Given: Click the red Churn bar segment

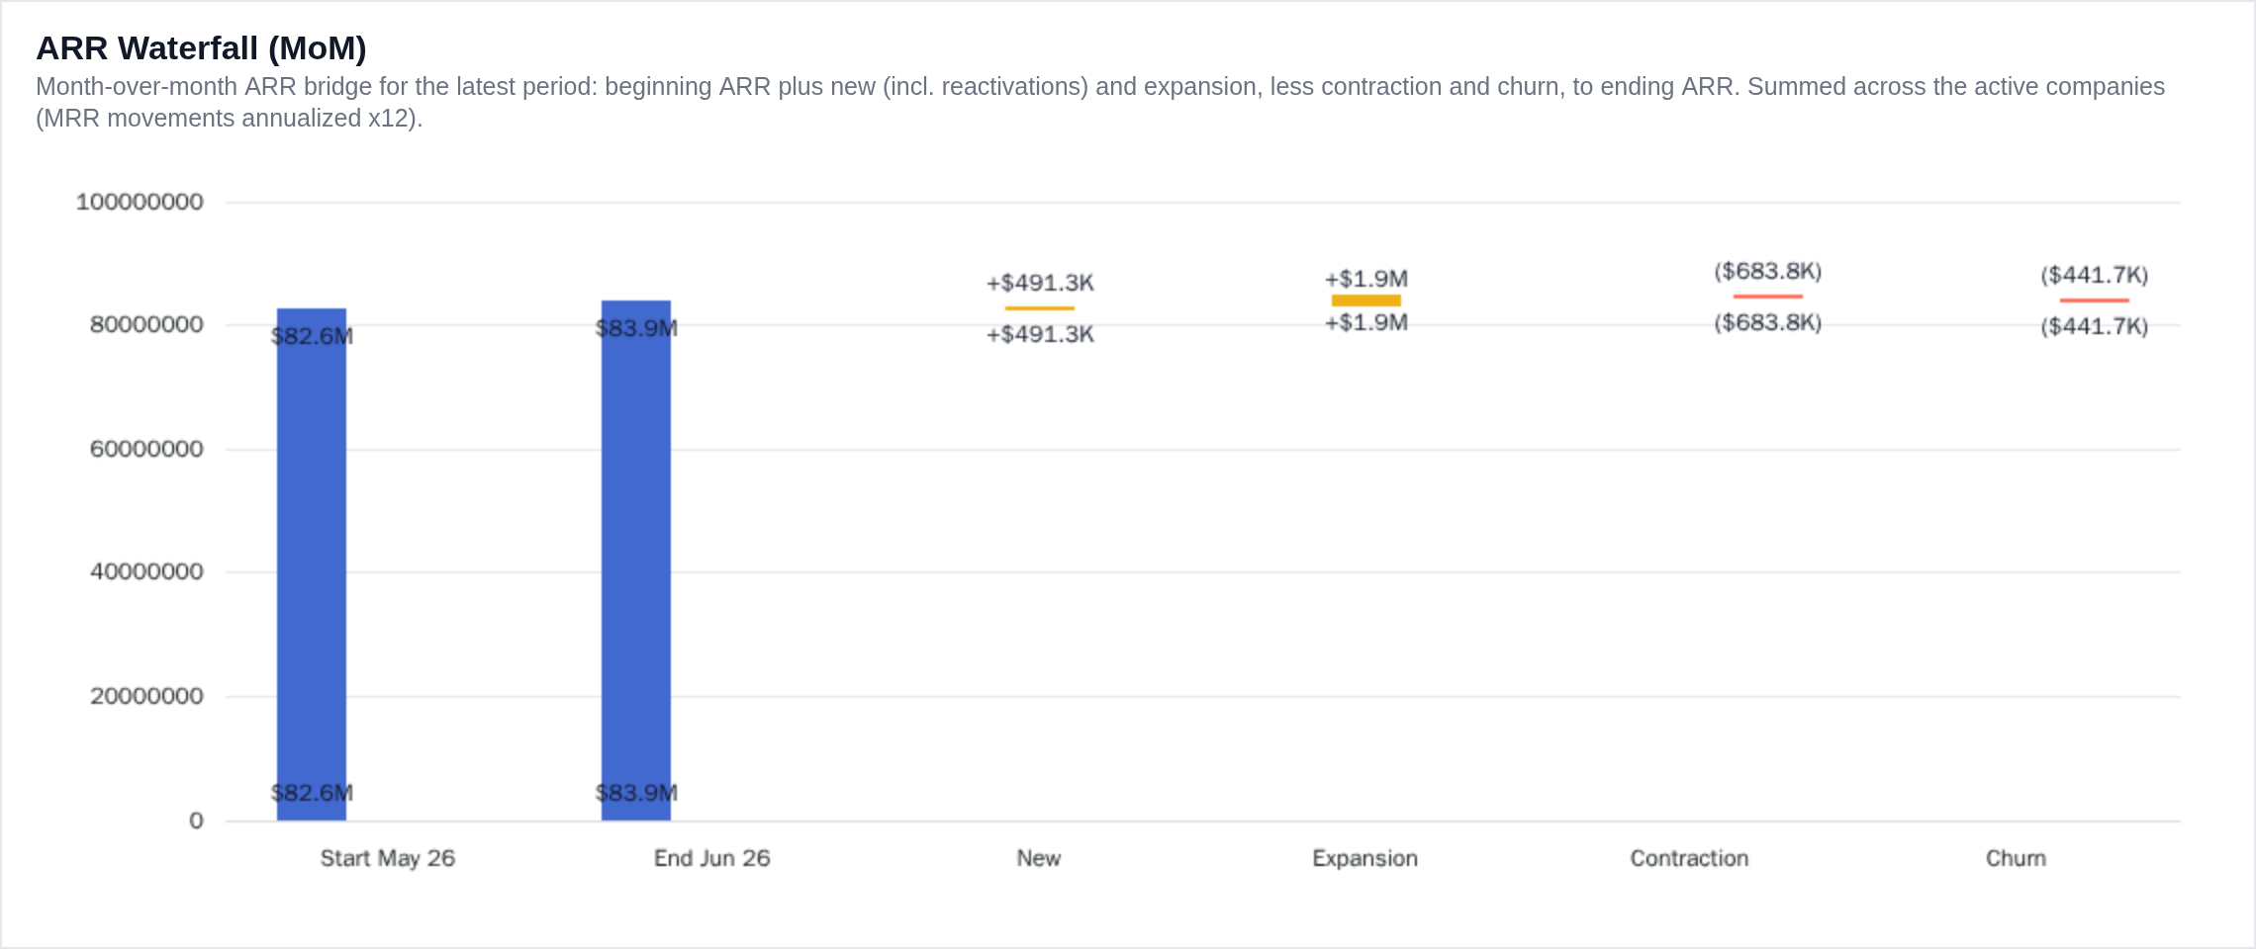Looking at the screenshot, I should pyautogui.click(x=2095, y=301).
